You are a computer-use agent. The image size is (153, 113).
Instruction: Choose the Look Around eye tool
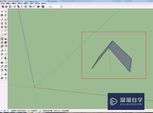(x=6, y=74)
